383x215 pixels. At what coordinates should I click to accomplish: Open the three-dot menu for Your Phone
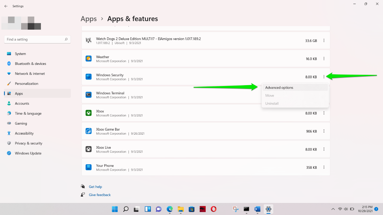[x=324, y=167]
